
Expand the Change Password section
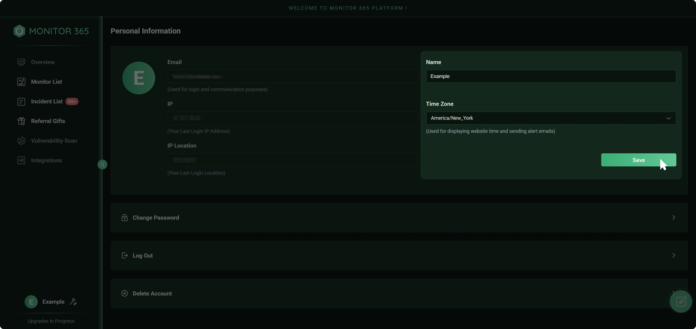tap(398, 218)
